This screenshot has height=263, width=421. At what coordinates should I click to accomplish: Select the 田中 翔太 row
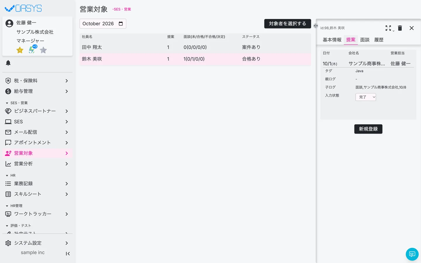(195, 47)
